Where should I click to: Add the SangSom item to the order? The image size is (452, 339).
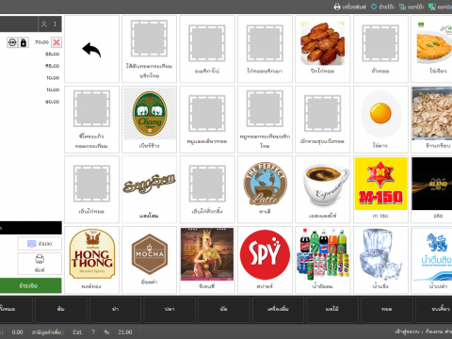(150, 189)
